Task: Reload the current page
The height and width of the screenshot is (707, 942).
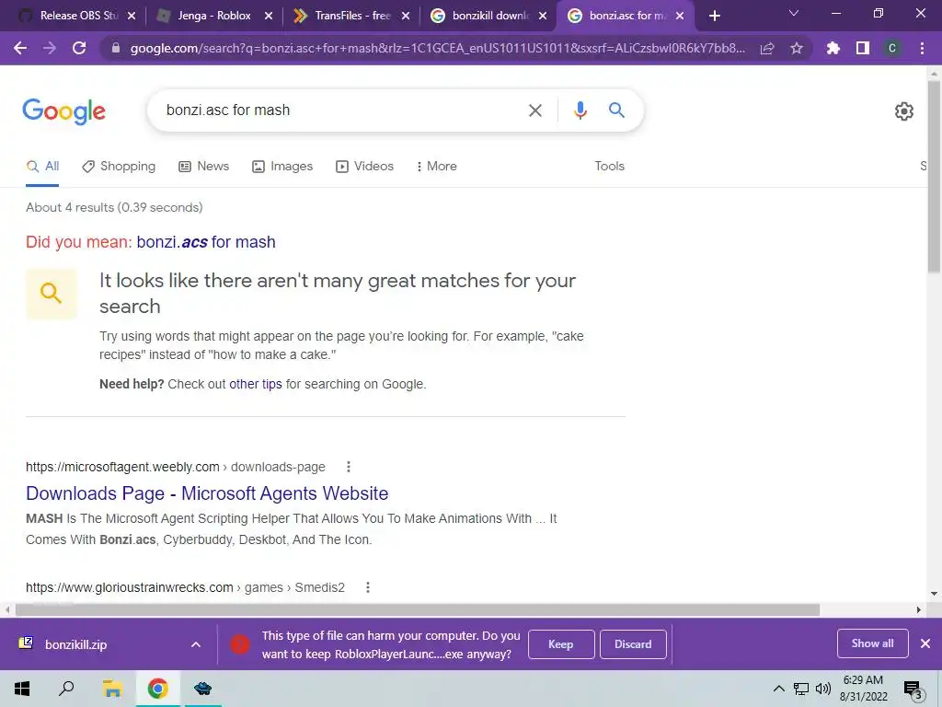Action: (x=79, y=48)
